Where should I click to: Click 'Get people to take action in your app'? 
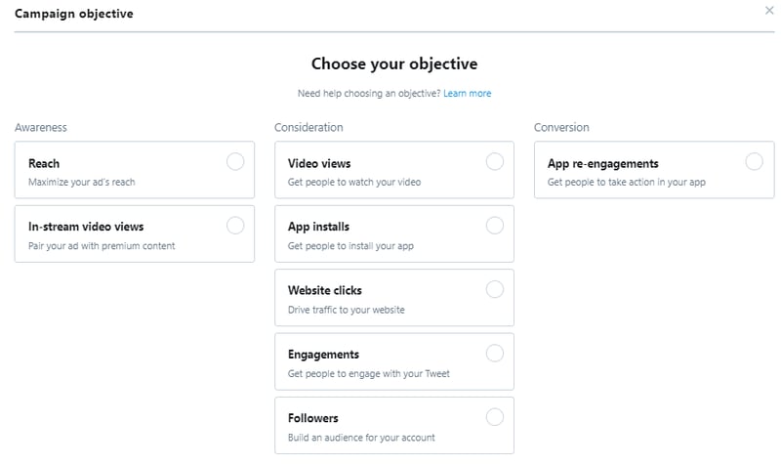coord(626,183)
